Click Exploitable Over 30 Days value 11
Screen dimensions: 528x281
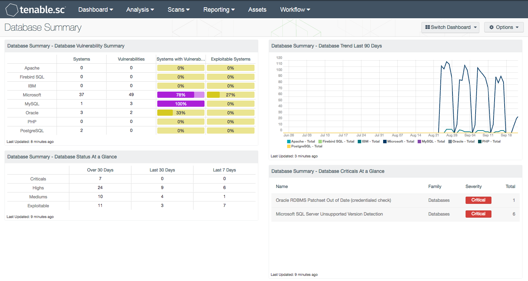tap(100, 206)
